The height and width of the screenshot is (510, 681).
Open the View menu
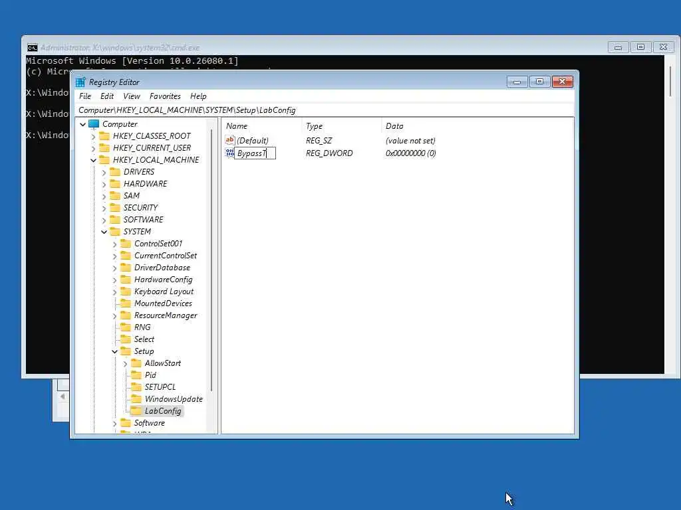point(131,96)
